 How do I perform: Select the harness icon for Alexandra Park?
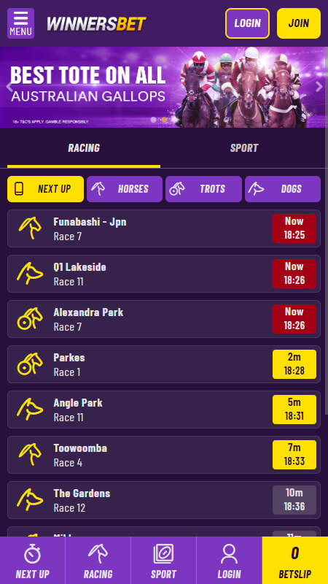30,319
